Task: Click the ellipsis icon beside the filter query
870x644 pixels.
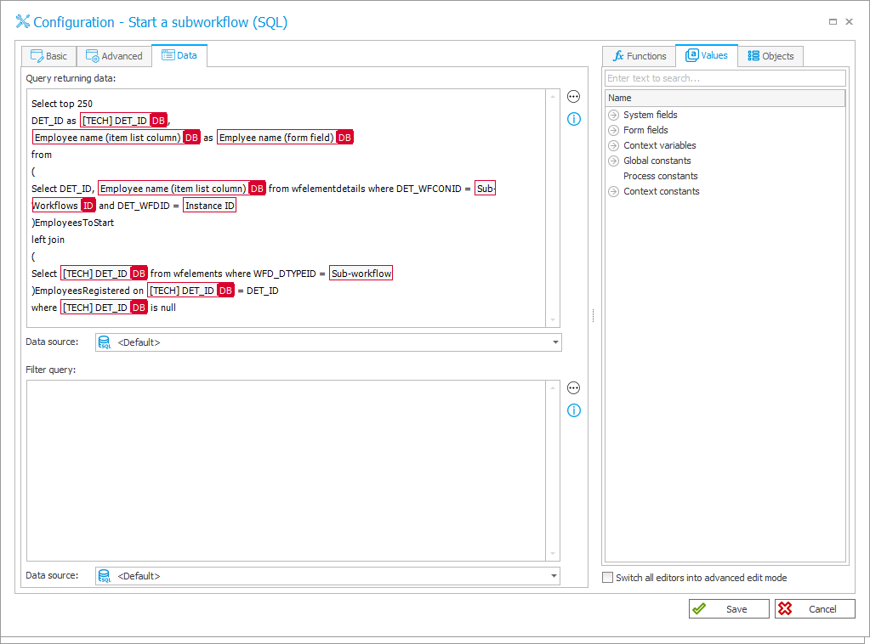Action: click(x=573, y=387)
